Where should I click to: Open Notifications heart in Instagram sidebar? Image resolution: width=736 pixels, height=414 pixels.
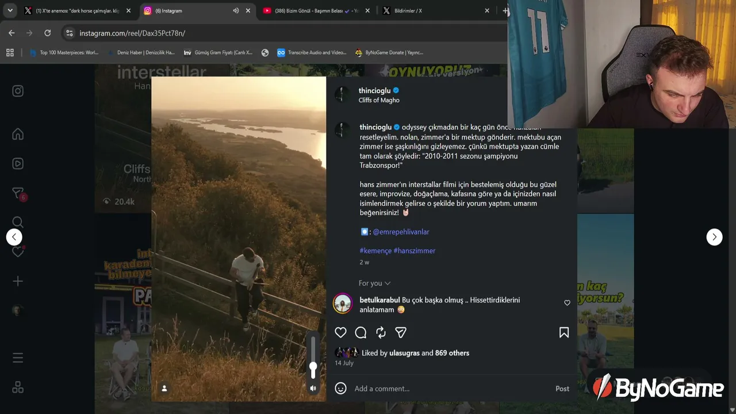point(18,252)
